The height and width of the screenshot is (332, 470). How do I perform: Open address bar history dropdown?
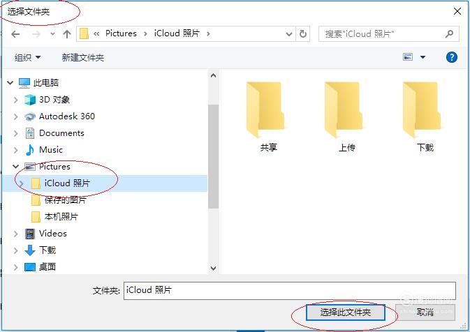[289, 34]
